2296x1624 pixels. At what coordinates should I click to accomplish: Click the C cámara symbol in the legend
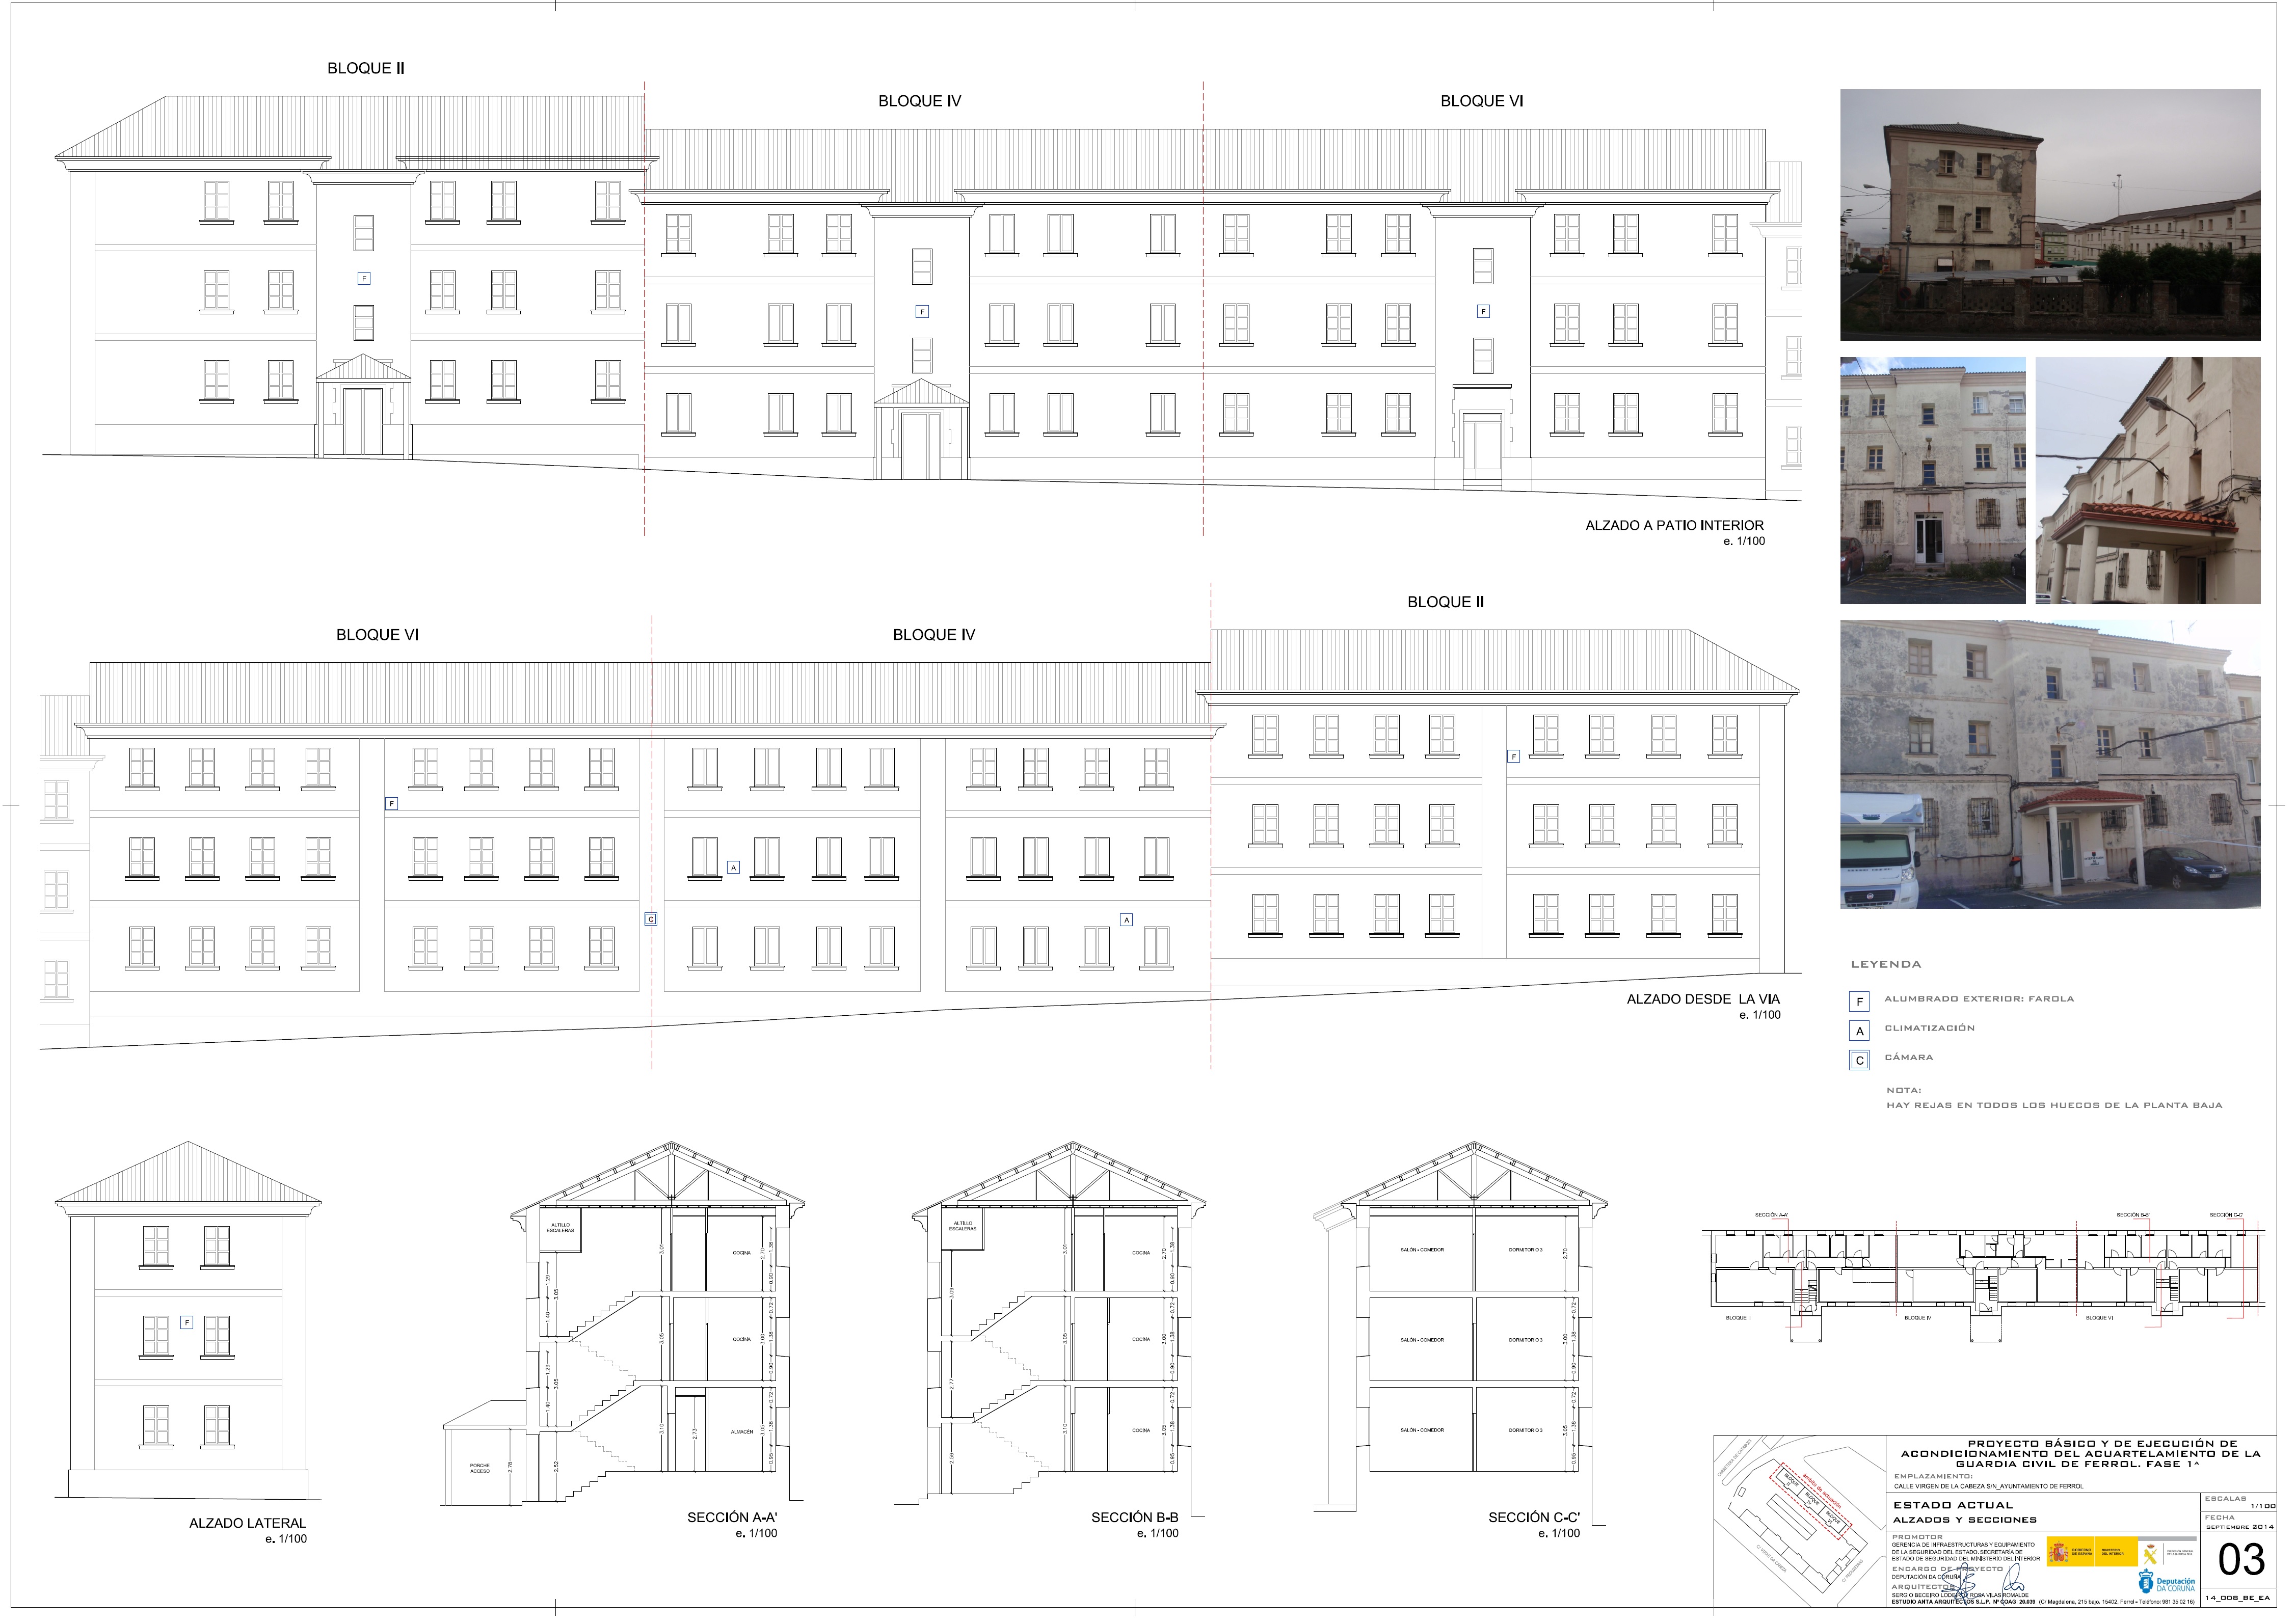(1859, 1060)
